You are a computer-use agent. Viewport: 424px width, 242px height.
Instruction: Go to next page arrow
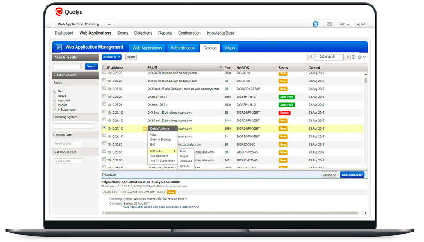pyautogui.click(x=347, y=57)
